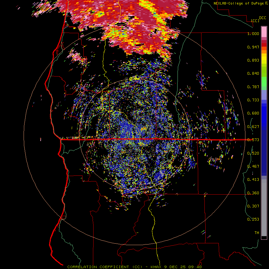Screen dimensions: 269x269
Task: Click the 0.840 scale value
Action: point(253,74)
